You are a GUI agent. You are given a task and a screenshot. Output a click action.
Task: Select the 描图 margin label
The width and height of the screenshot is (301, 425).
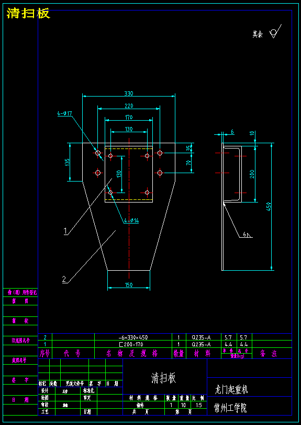tap(20, 301)
